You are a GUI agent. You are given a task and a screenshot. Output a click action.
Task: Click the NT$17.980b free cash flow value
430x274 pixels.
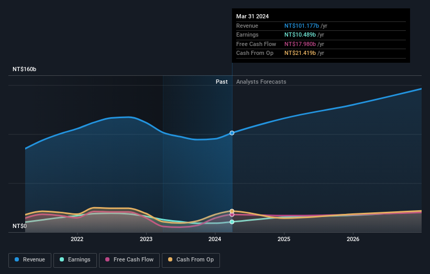[300, 44]
